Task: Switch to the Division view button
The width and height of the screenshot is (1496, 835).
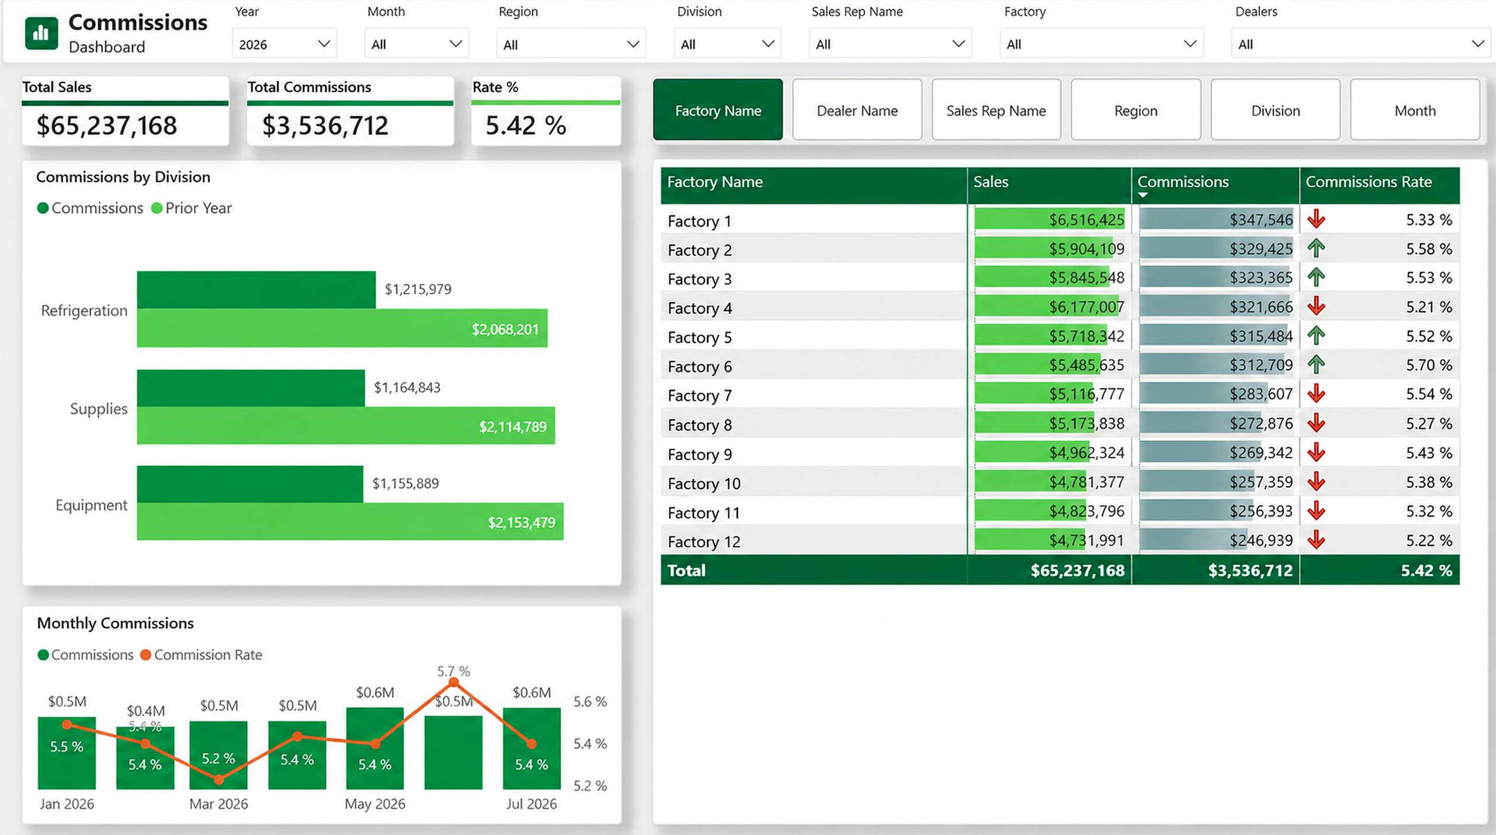Action: 1275,110
